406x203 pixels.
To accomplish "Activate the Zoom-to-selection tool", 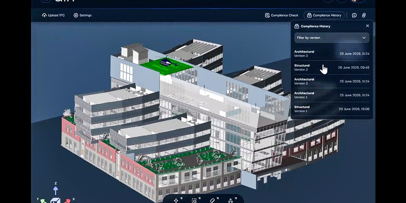I will coord(194,200).
